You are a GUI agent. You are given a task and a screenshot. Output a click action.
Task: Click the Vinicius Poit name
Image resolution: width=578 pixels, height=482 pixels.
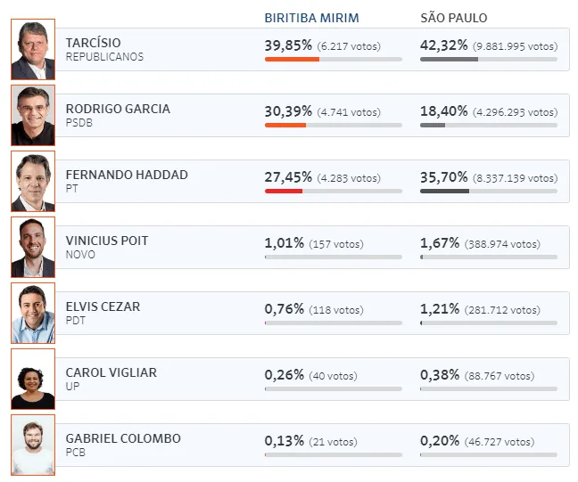click(107, 241)
